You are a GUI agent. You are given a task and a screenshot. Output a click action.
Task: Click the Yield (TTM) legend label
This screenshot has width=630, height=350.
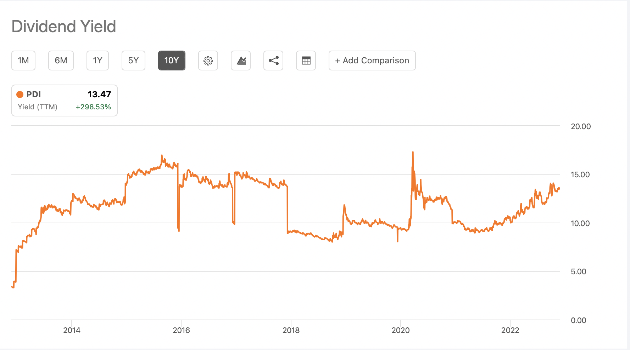coord(38,107)
